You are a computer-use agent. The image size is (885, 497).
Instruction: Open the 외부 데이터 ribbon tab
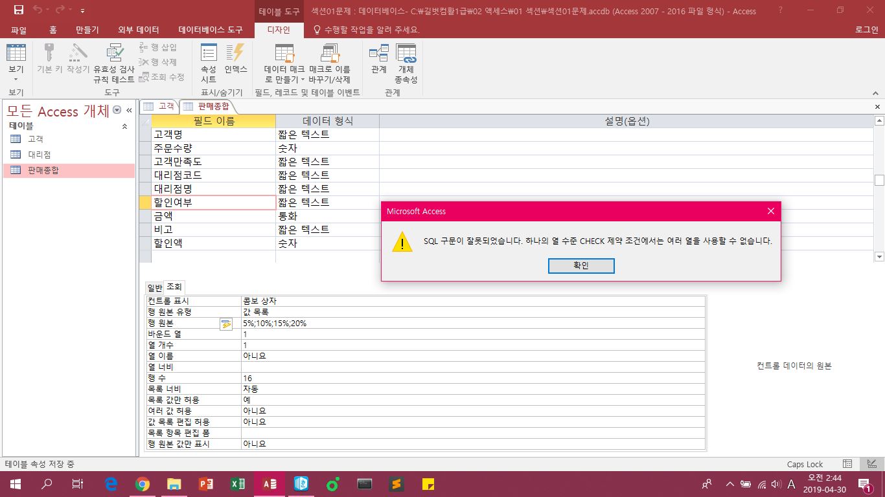point(138,30)
